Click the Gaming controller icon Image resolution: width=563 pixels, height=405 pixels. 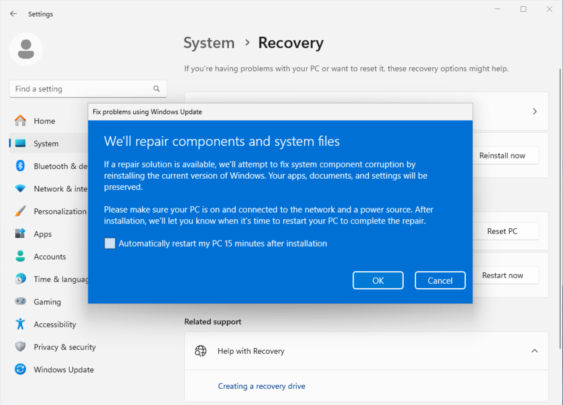(x=20, y=301)
